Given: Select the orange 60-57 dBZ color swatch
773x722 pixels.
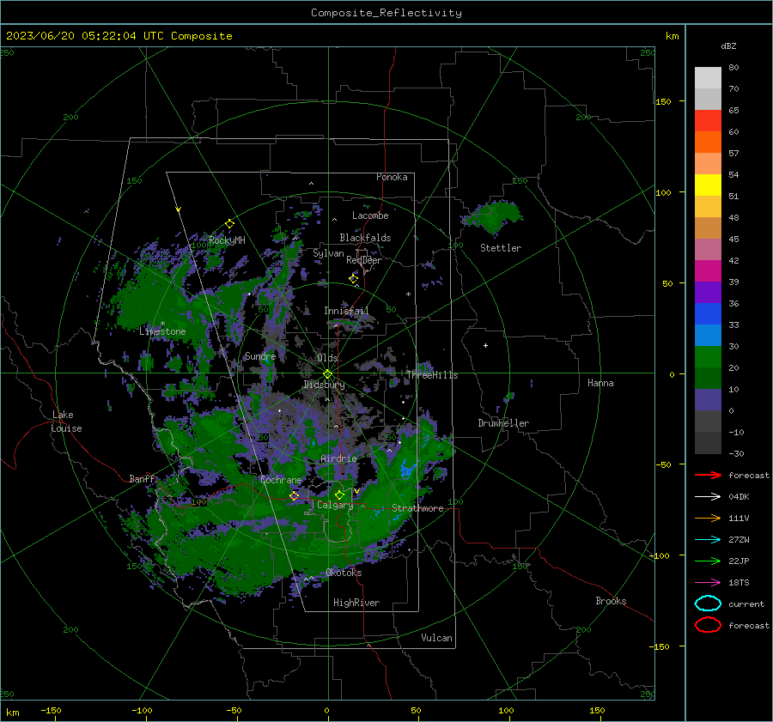Looking at the screenshot, I should point(708,143).
